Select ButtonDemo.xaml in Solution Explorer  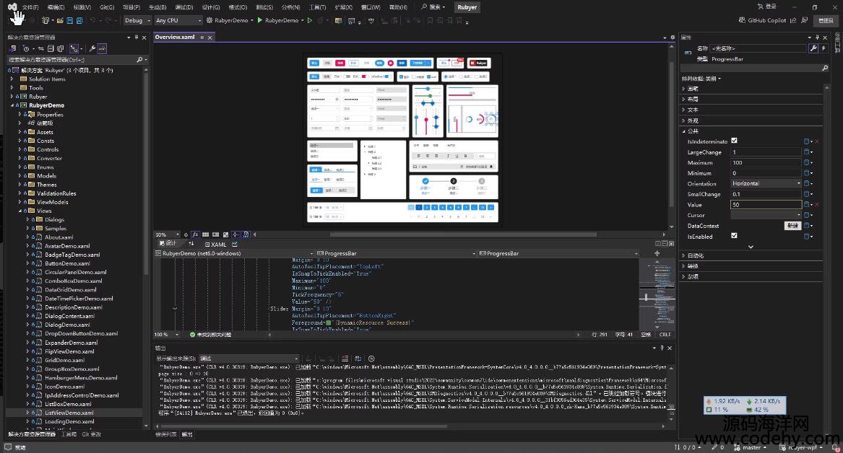pyautogui.click(x=67, y=263)
